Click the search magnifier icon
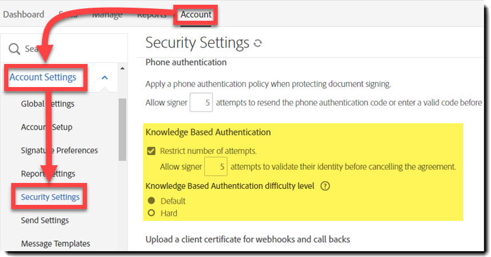Screen dimensions: 491x257 (x=14, y=49)
